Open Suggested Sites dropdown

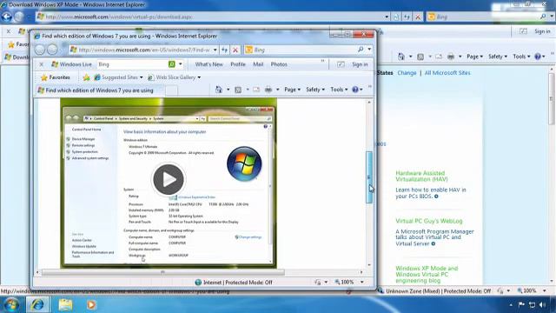click(x=118, y=77)
